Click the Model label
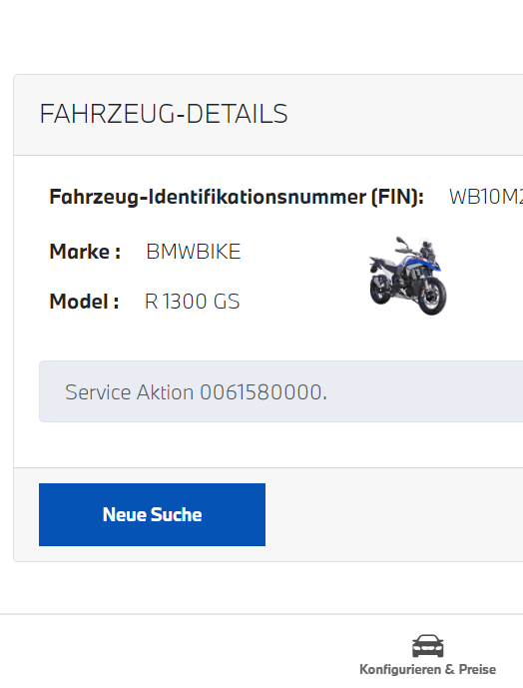The width and height of the screenshot is (523, 688). point(84,302)
